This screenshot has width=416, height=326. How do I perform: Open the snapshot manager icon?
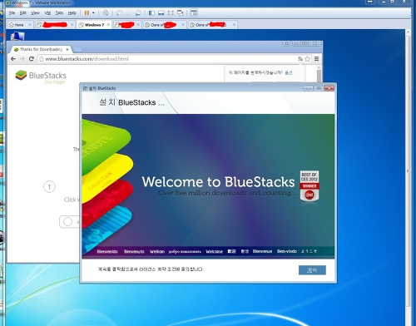coord(138,13)
